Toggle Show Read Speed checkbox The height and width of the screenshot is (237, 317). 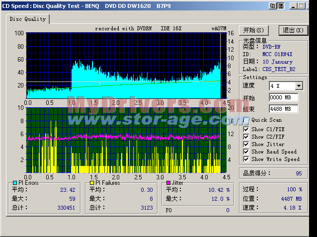click(246, 152)
